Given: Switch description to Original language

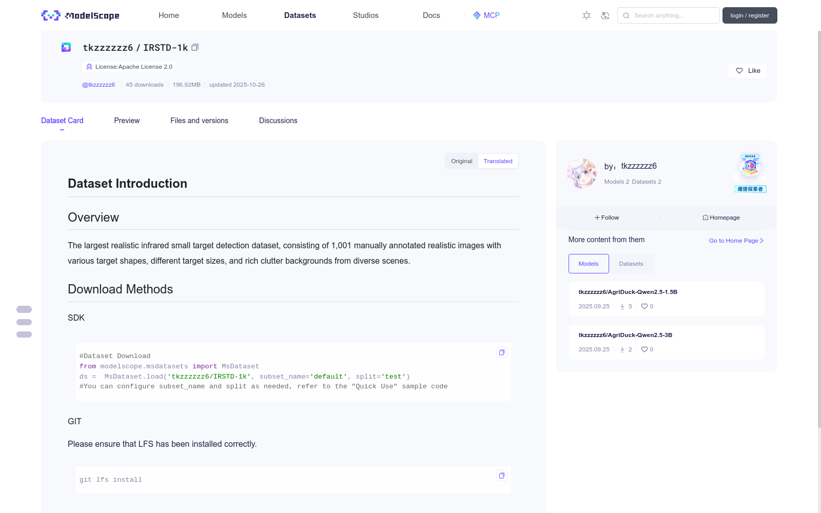Looking at the screenshot, I should coord(462,161).
